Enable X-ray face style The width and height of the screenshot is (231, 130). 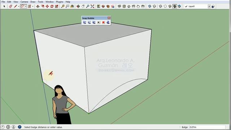pyautogui.click(x=150, y=6)
